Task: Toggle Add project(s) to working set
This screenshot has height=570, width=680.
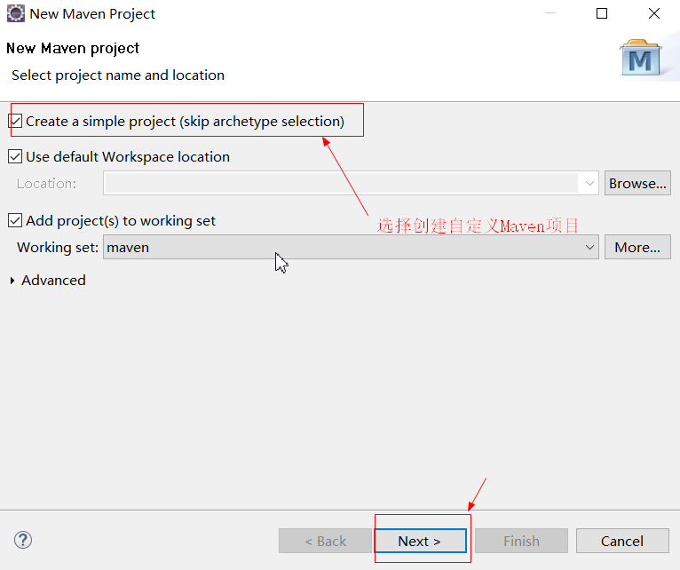Action: [15, 220]
